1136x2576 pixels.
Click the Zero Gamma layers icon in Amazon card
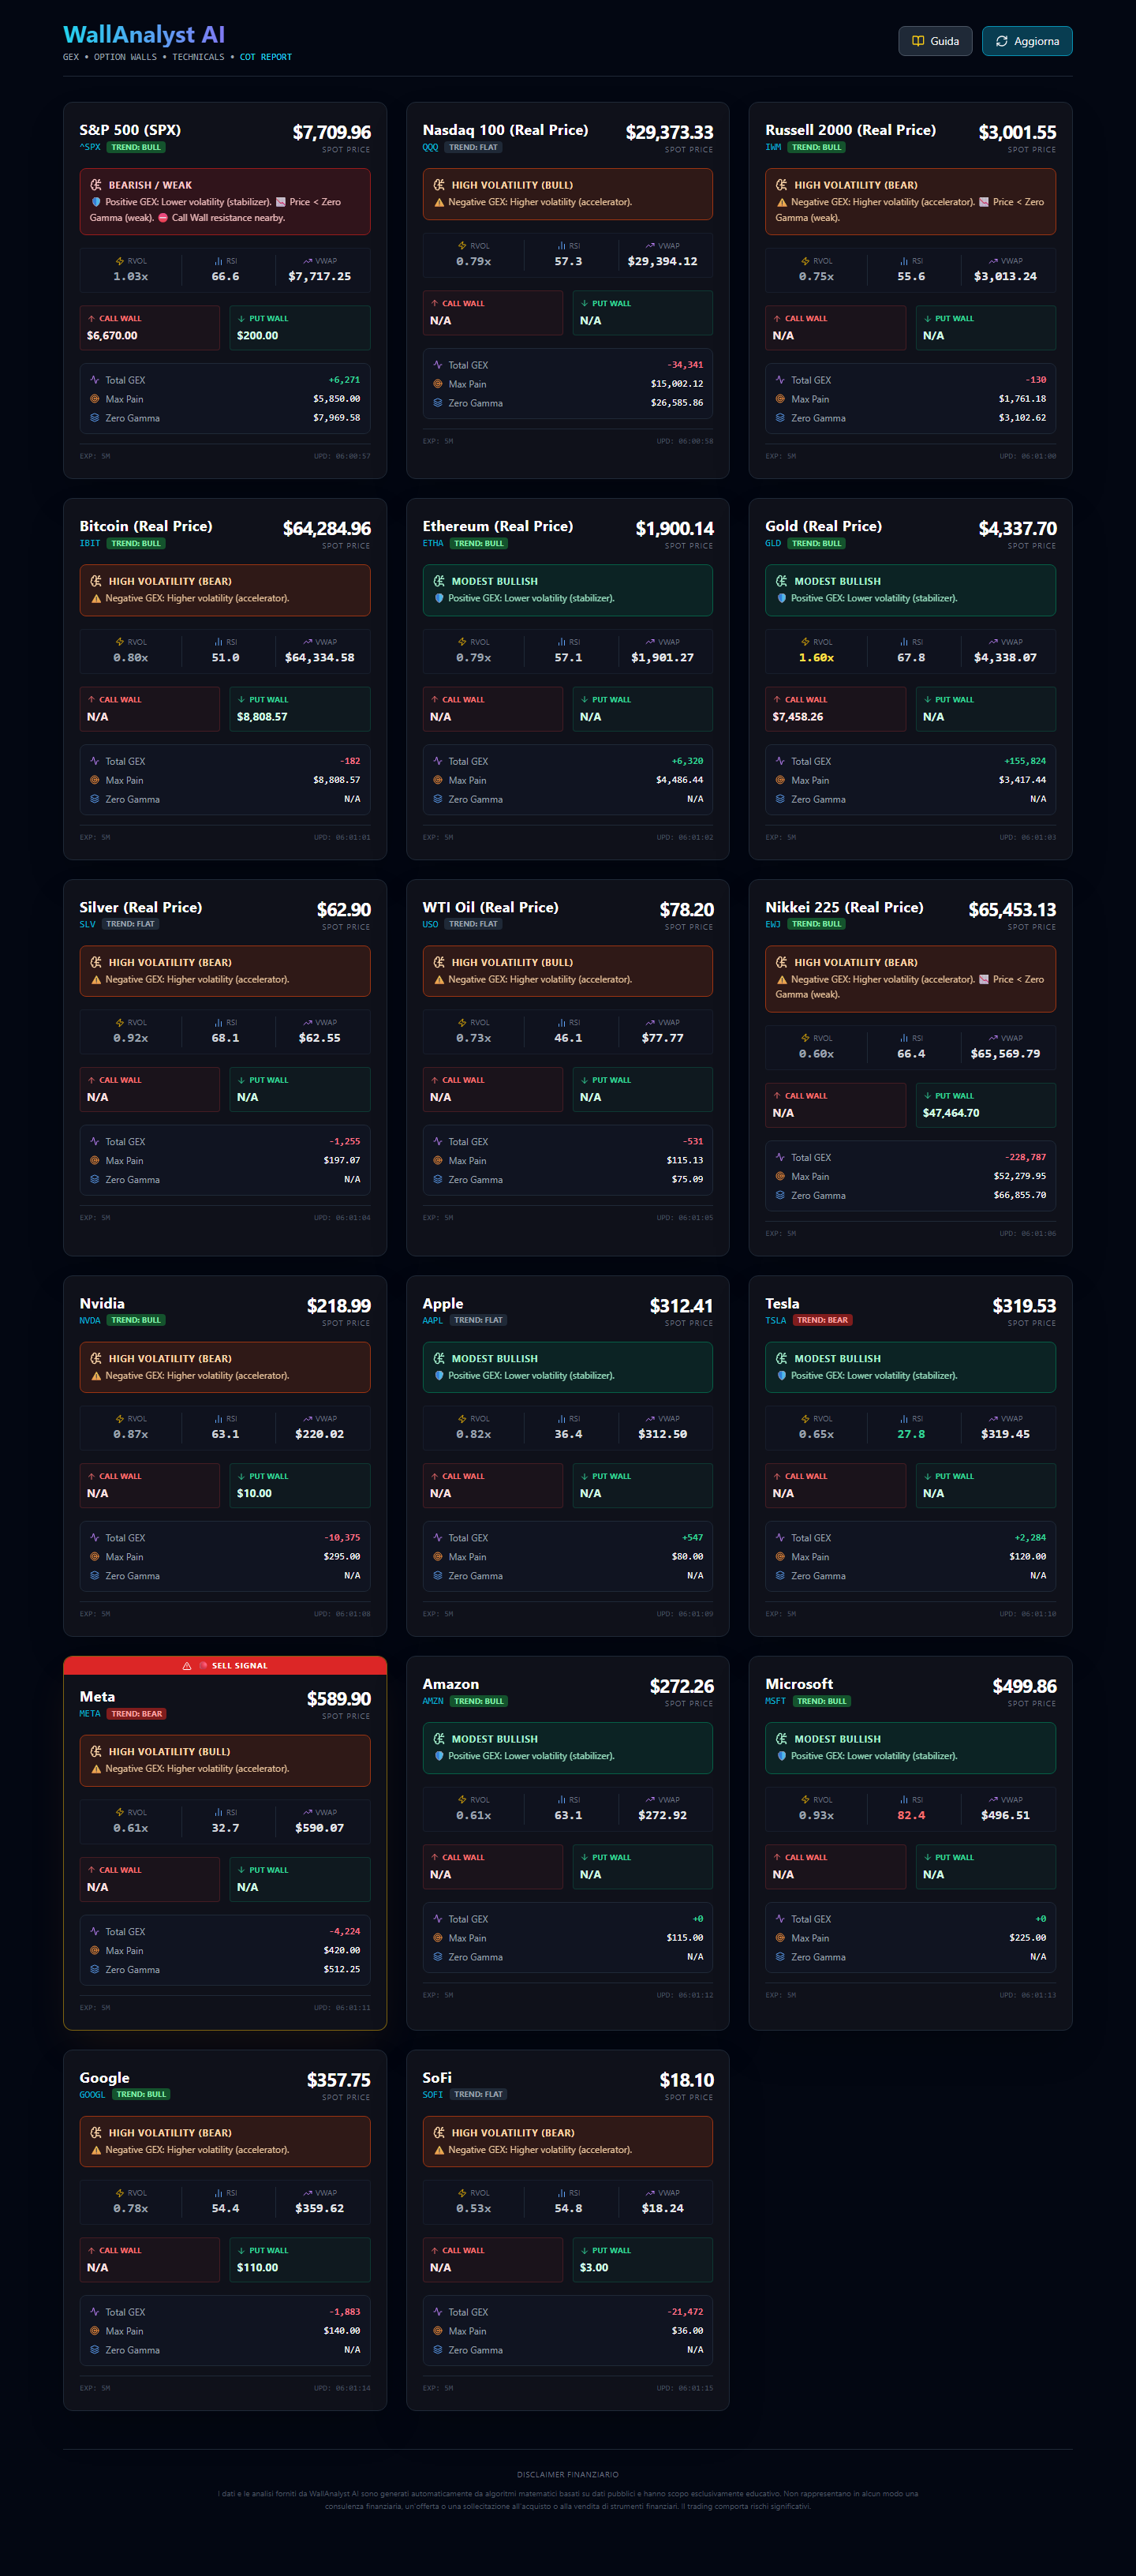[438, 1957]
